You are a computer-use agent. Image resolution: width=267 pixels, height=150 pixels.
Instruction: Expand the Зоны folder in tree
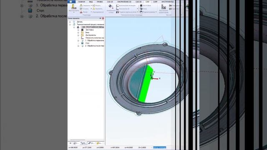pyautogui.click(x=78, y=32)
